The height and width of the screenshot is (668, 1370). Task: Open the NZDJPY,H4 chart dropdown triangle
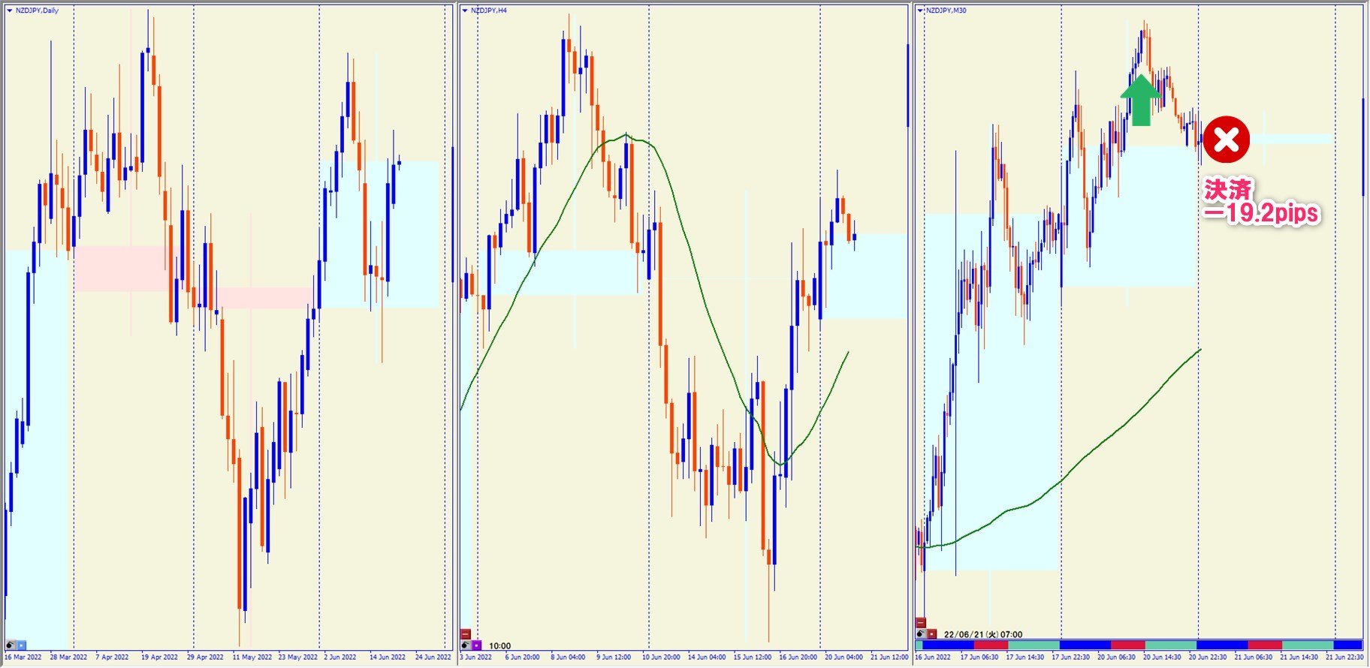pos(465,11)
